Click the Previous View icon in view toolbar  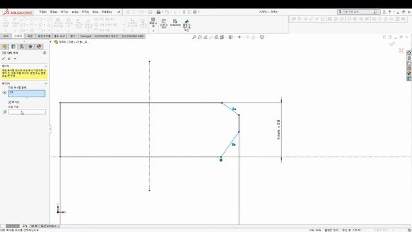click(205, 37)
